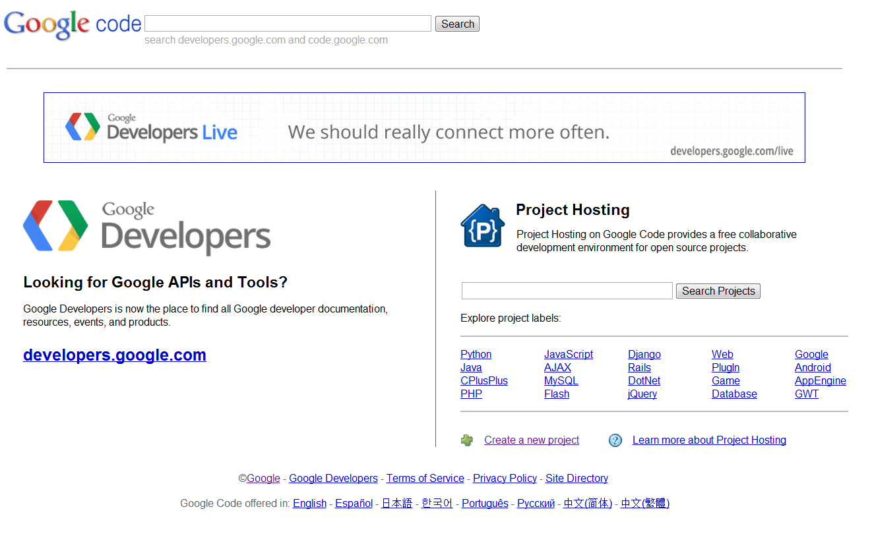This screenshot has width=870, height=534.
Task: Open the GWT project label
Action: 807,394
